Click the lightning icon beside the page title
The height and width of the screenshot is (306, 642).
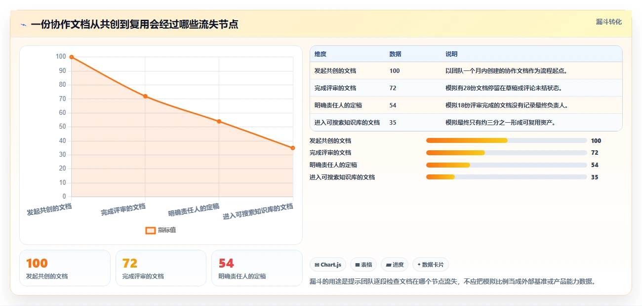pyautogui.click(x=23, y=25)
